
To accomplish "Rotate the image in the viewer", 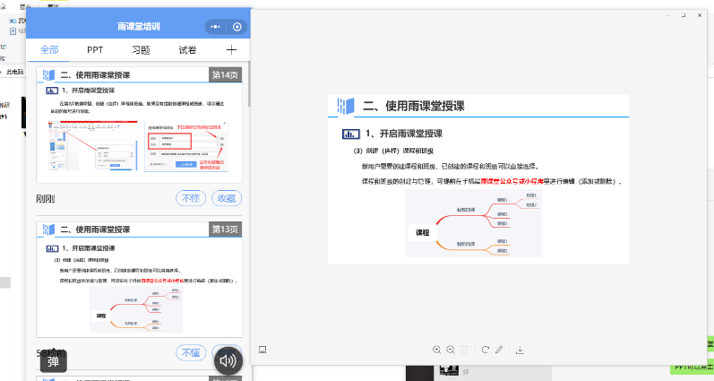I will click(x=486, y=350).
